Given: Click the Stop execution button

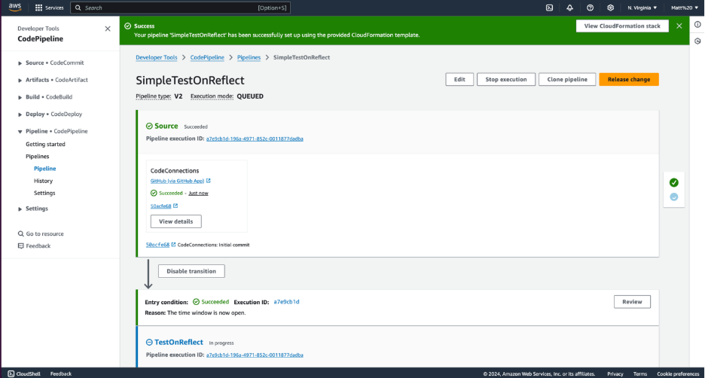Looking at the screenshot, I should (506, 79).
